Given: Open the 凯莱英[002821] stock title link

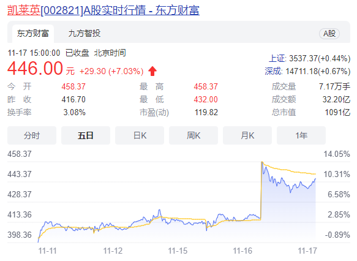Looking at the screenshot, I should click(103, 10).
